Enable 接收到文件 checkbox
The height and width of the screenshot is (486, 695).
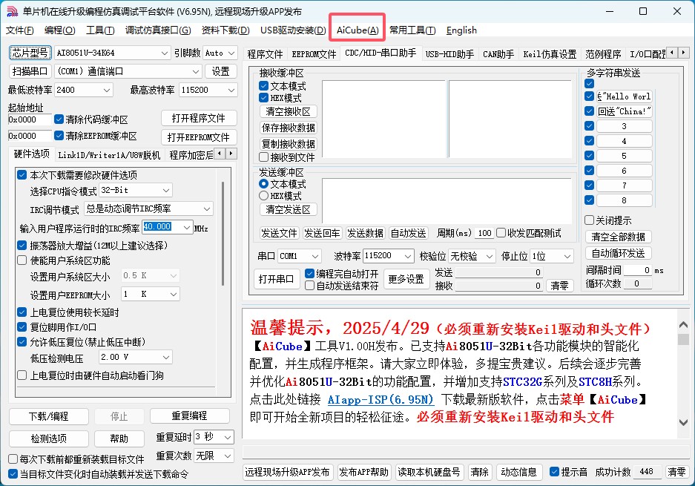(264, 157)
